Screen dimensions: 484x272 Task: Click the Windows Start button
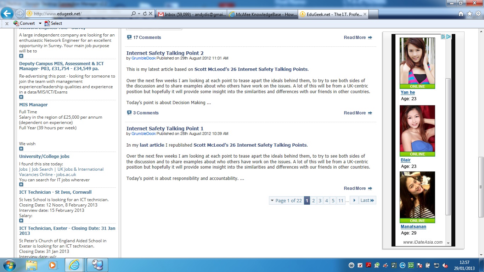9,265
